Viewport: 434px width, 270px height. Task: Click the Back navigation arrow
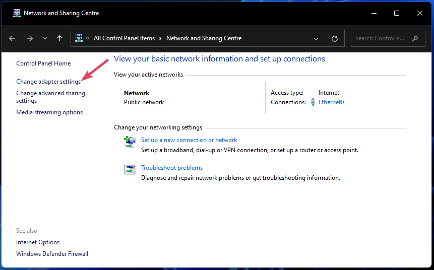(x=12, y=38)
